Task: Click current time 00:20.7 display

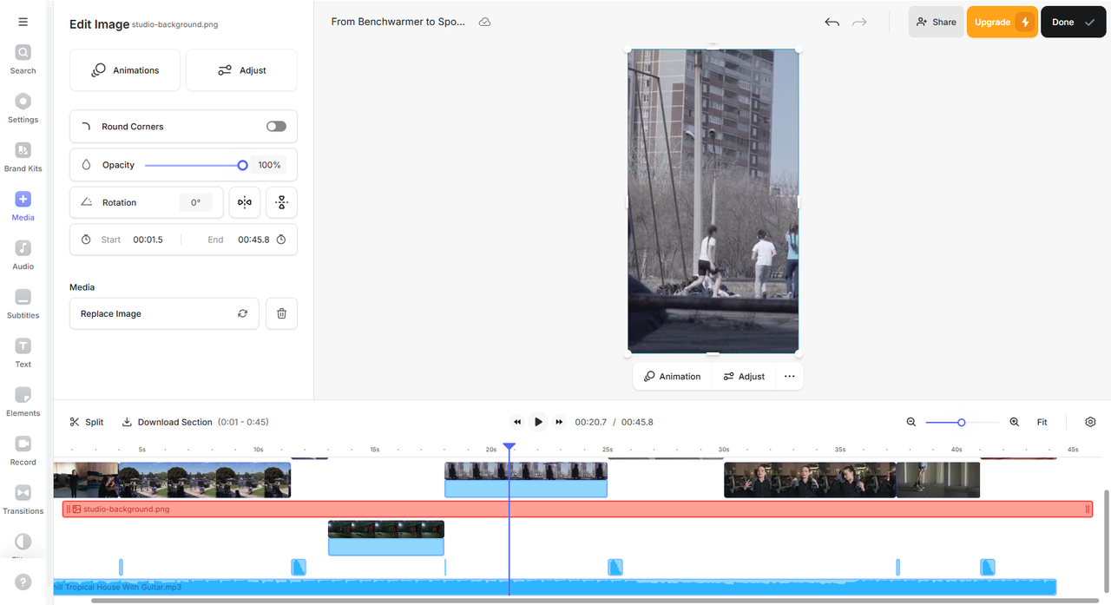Action: [x=590, y=422]
